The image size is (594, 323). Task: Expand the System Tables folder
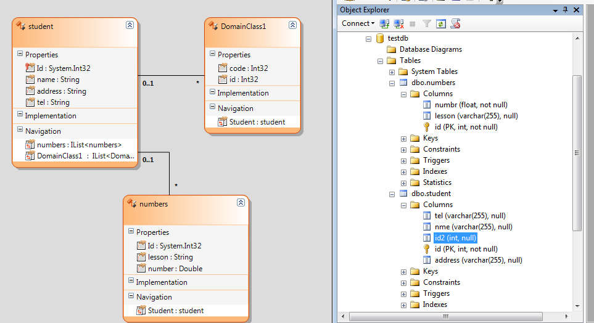coord(392,72)
